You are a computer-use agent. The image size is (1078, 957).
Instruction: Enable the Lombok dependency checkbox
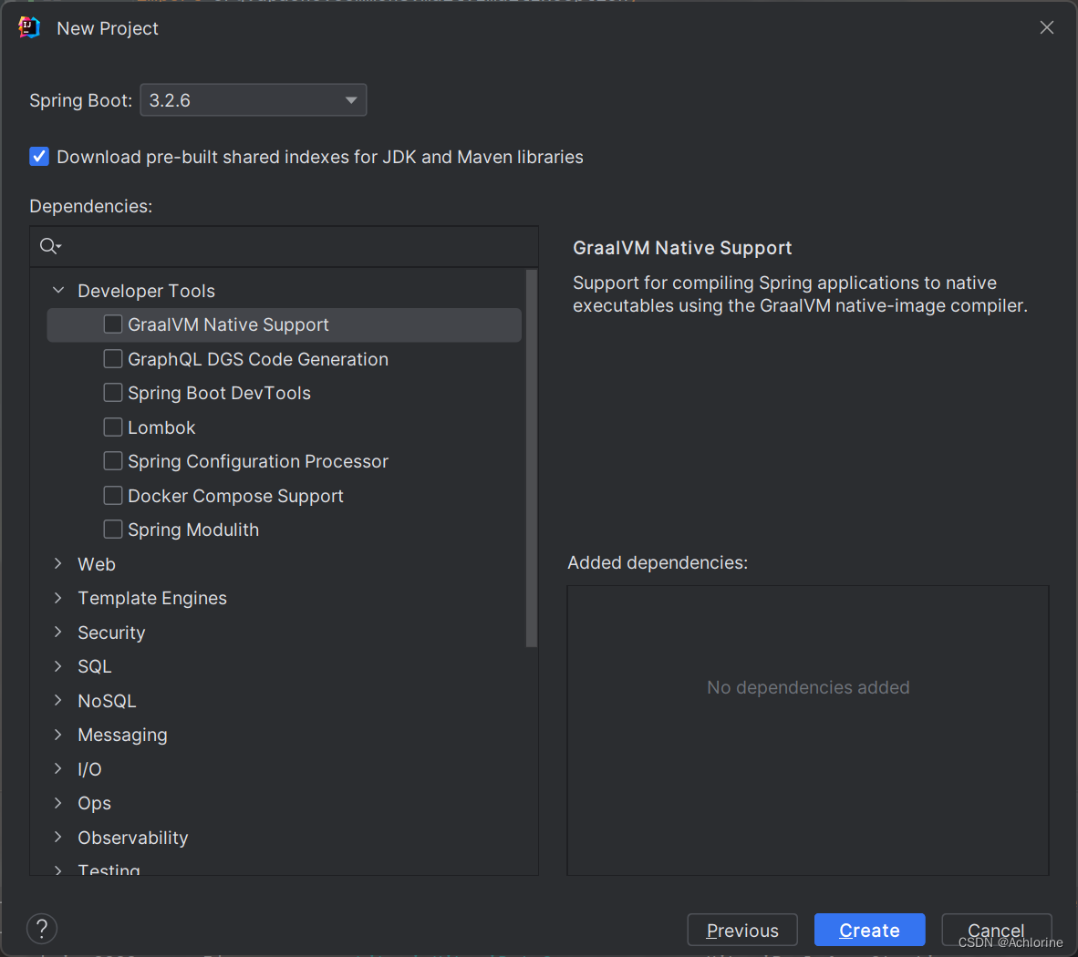coord(113,427)
